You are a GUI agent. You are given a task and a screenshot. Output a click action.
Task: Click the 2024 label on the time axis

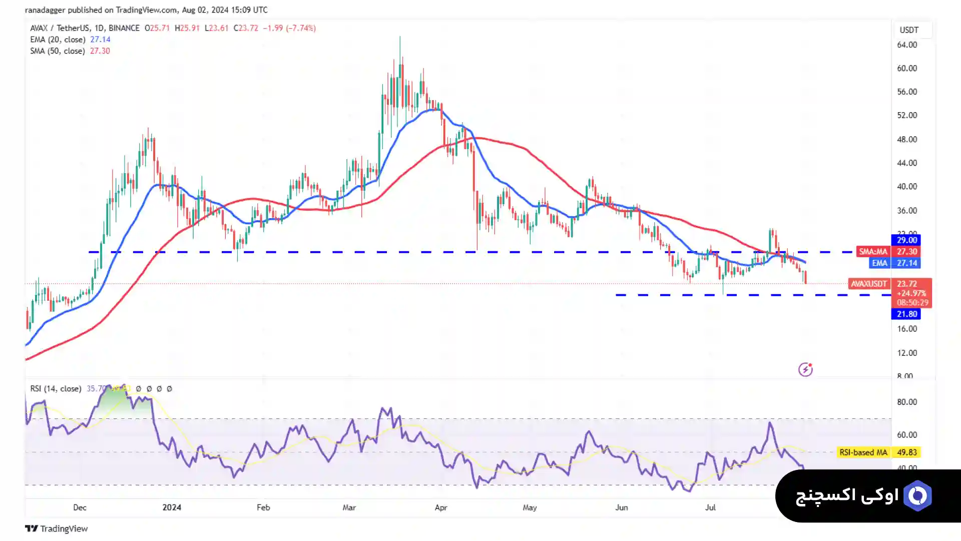pos(172,507)
